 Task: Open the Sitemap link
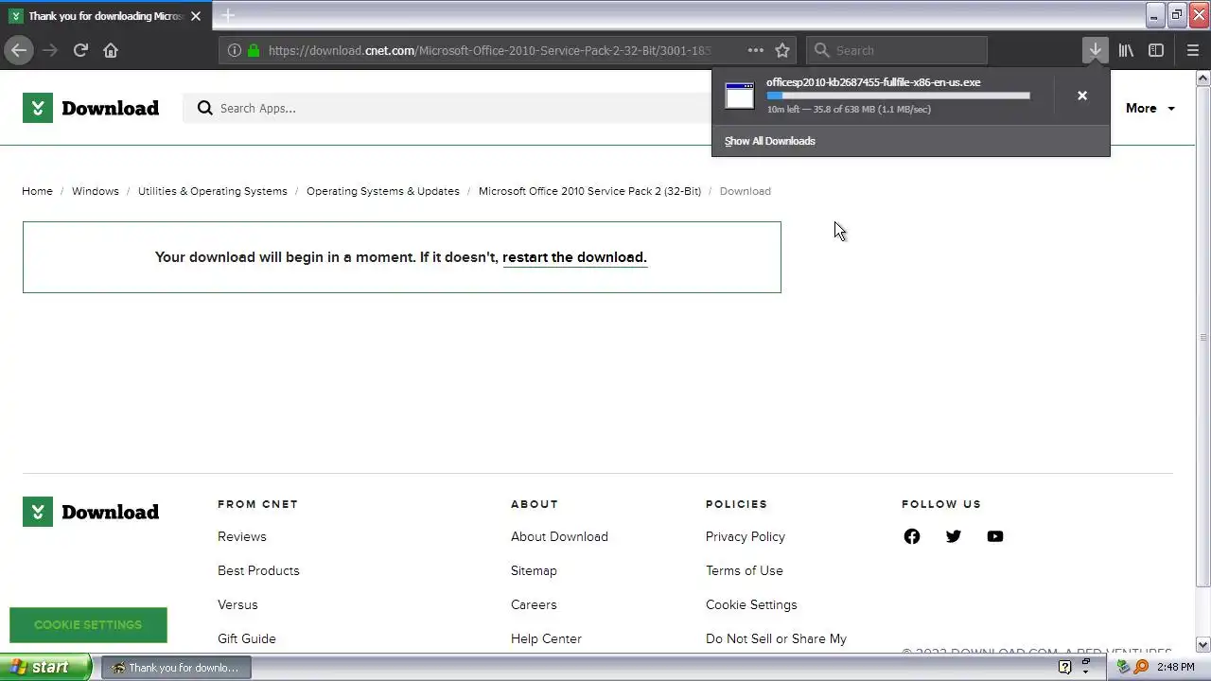534,570
